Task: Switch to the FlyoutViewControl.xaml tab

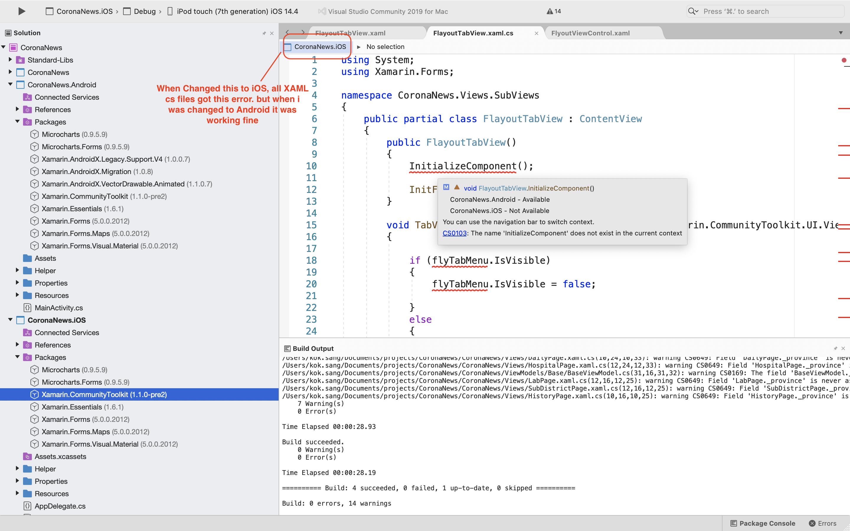Action: pos(591,33)
